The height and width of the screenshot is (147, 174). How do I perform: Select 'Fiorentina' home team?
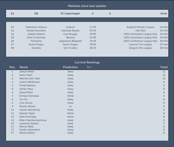click(36, 41)
